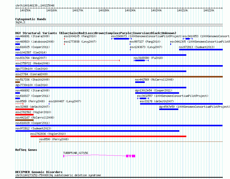Screen dimensions: 230x179
Task: Click the esv27764 (Conrad2009) brown bar
Action: (x=119, y=77)
